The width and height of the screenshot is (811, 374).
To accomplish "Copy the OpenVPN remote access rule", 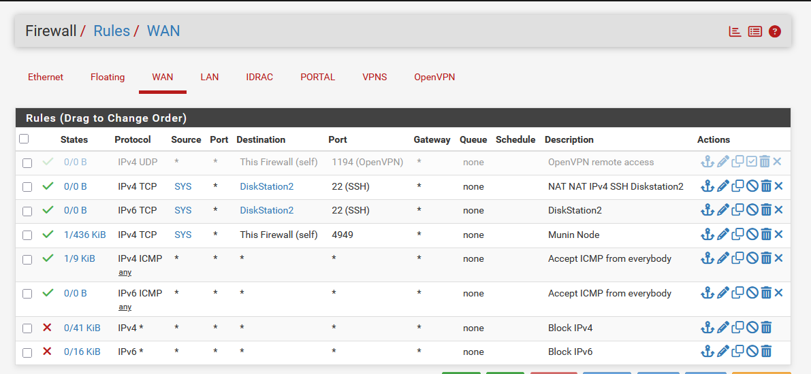I will pyautogui.click(x=738, y=162).
